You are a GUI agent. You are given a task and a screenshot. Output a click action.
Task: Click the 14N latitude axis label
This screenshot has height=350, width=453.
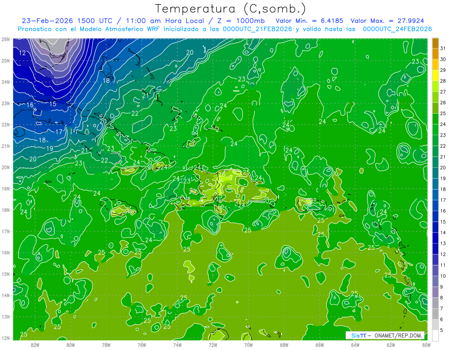point(6,295)
